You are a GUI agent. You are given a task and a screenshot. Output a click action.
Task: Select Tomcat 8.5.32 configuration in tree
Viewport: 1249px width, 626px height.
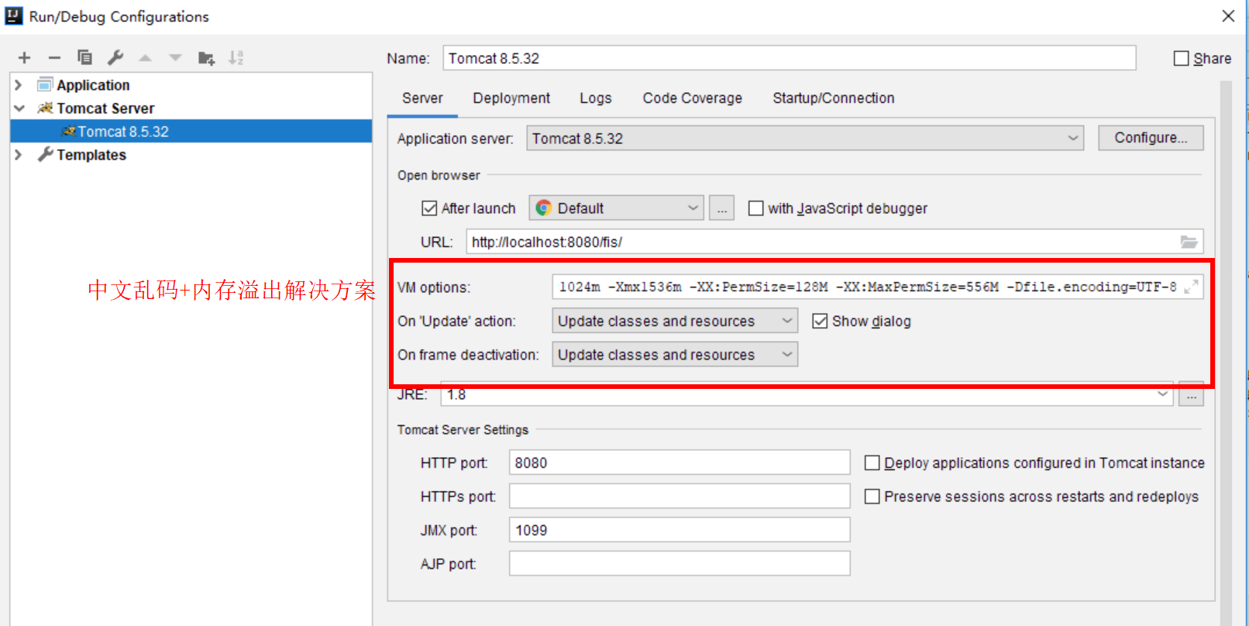click(x=191, y=131)
